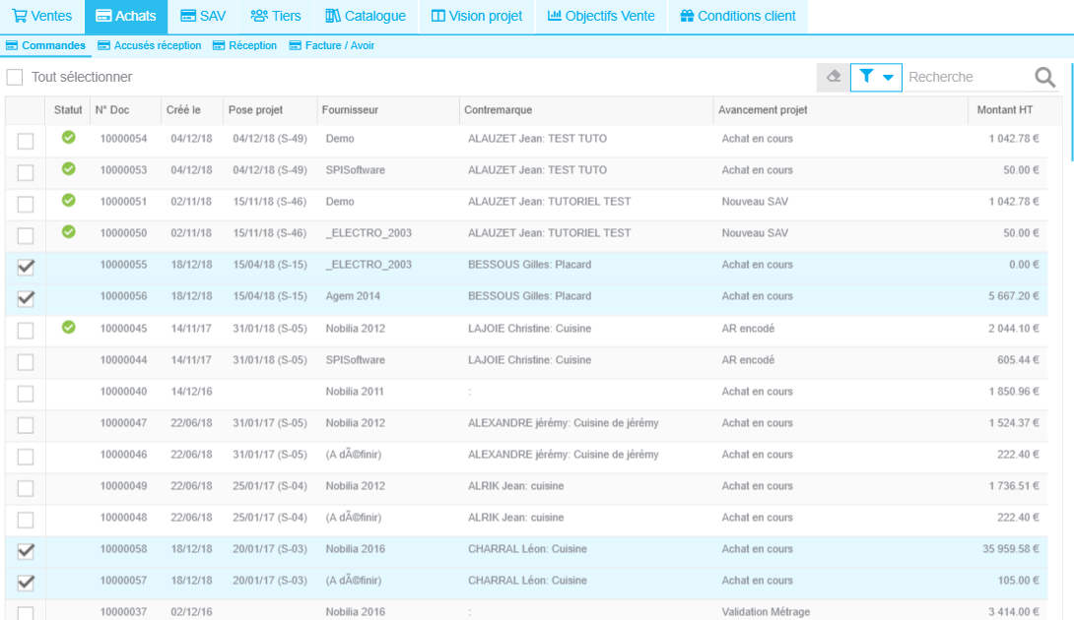
Task: Sort by the Statut column header
Action: pyautogui.click(x=68, y=110)
